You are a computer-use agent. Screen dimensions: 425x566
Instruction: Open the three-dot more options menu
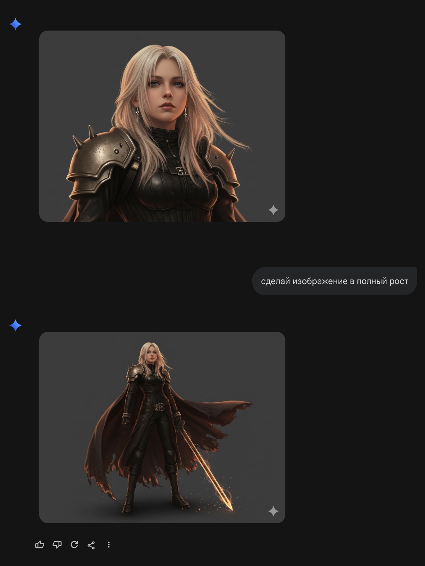[x=109, y=545]
